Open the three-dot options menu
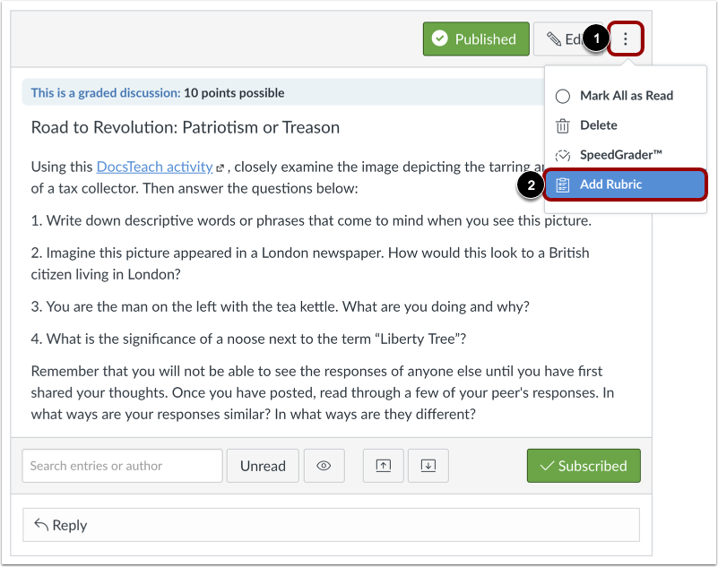 coord(626,39)
